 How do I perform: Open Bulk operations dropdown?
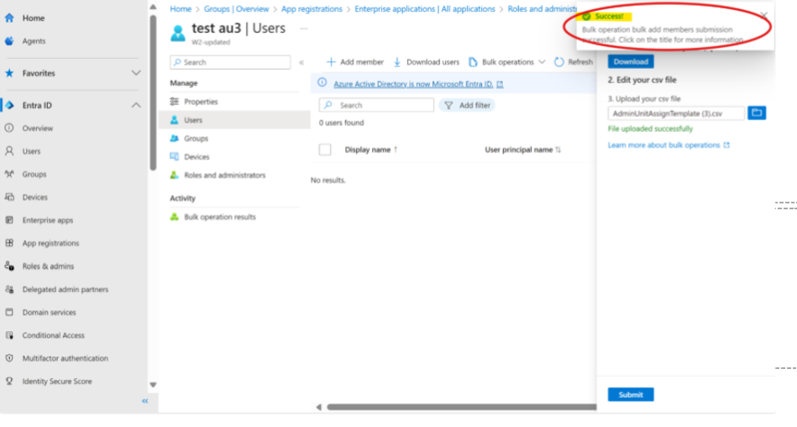506,62
